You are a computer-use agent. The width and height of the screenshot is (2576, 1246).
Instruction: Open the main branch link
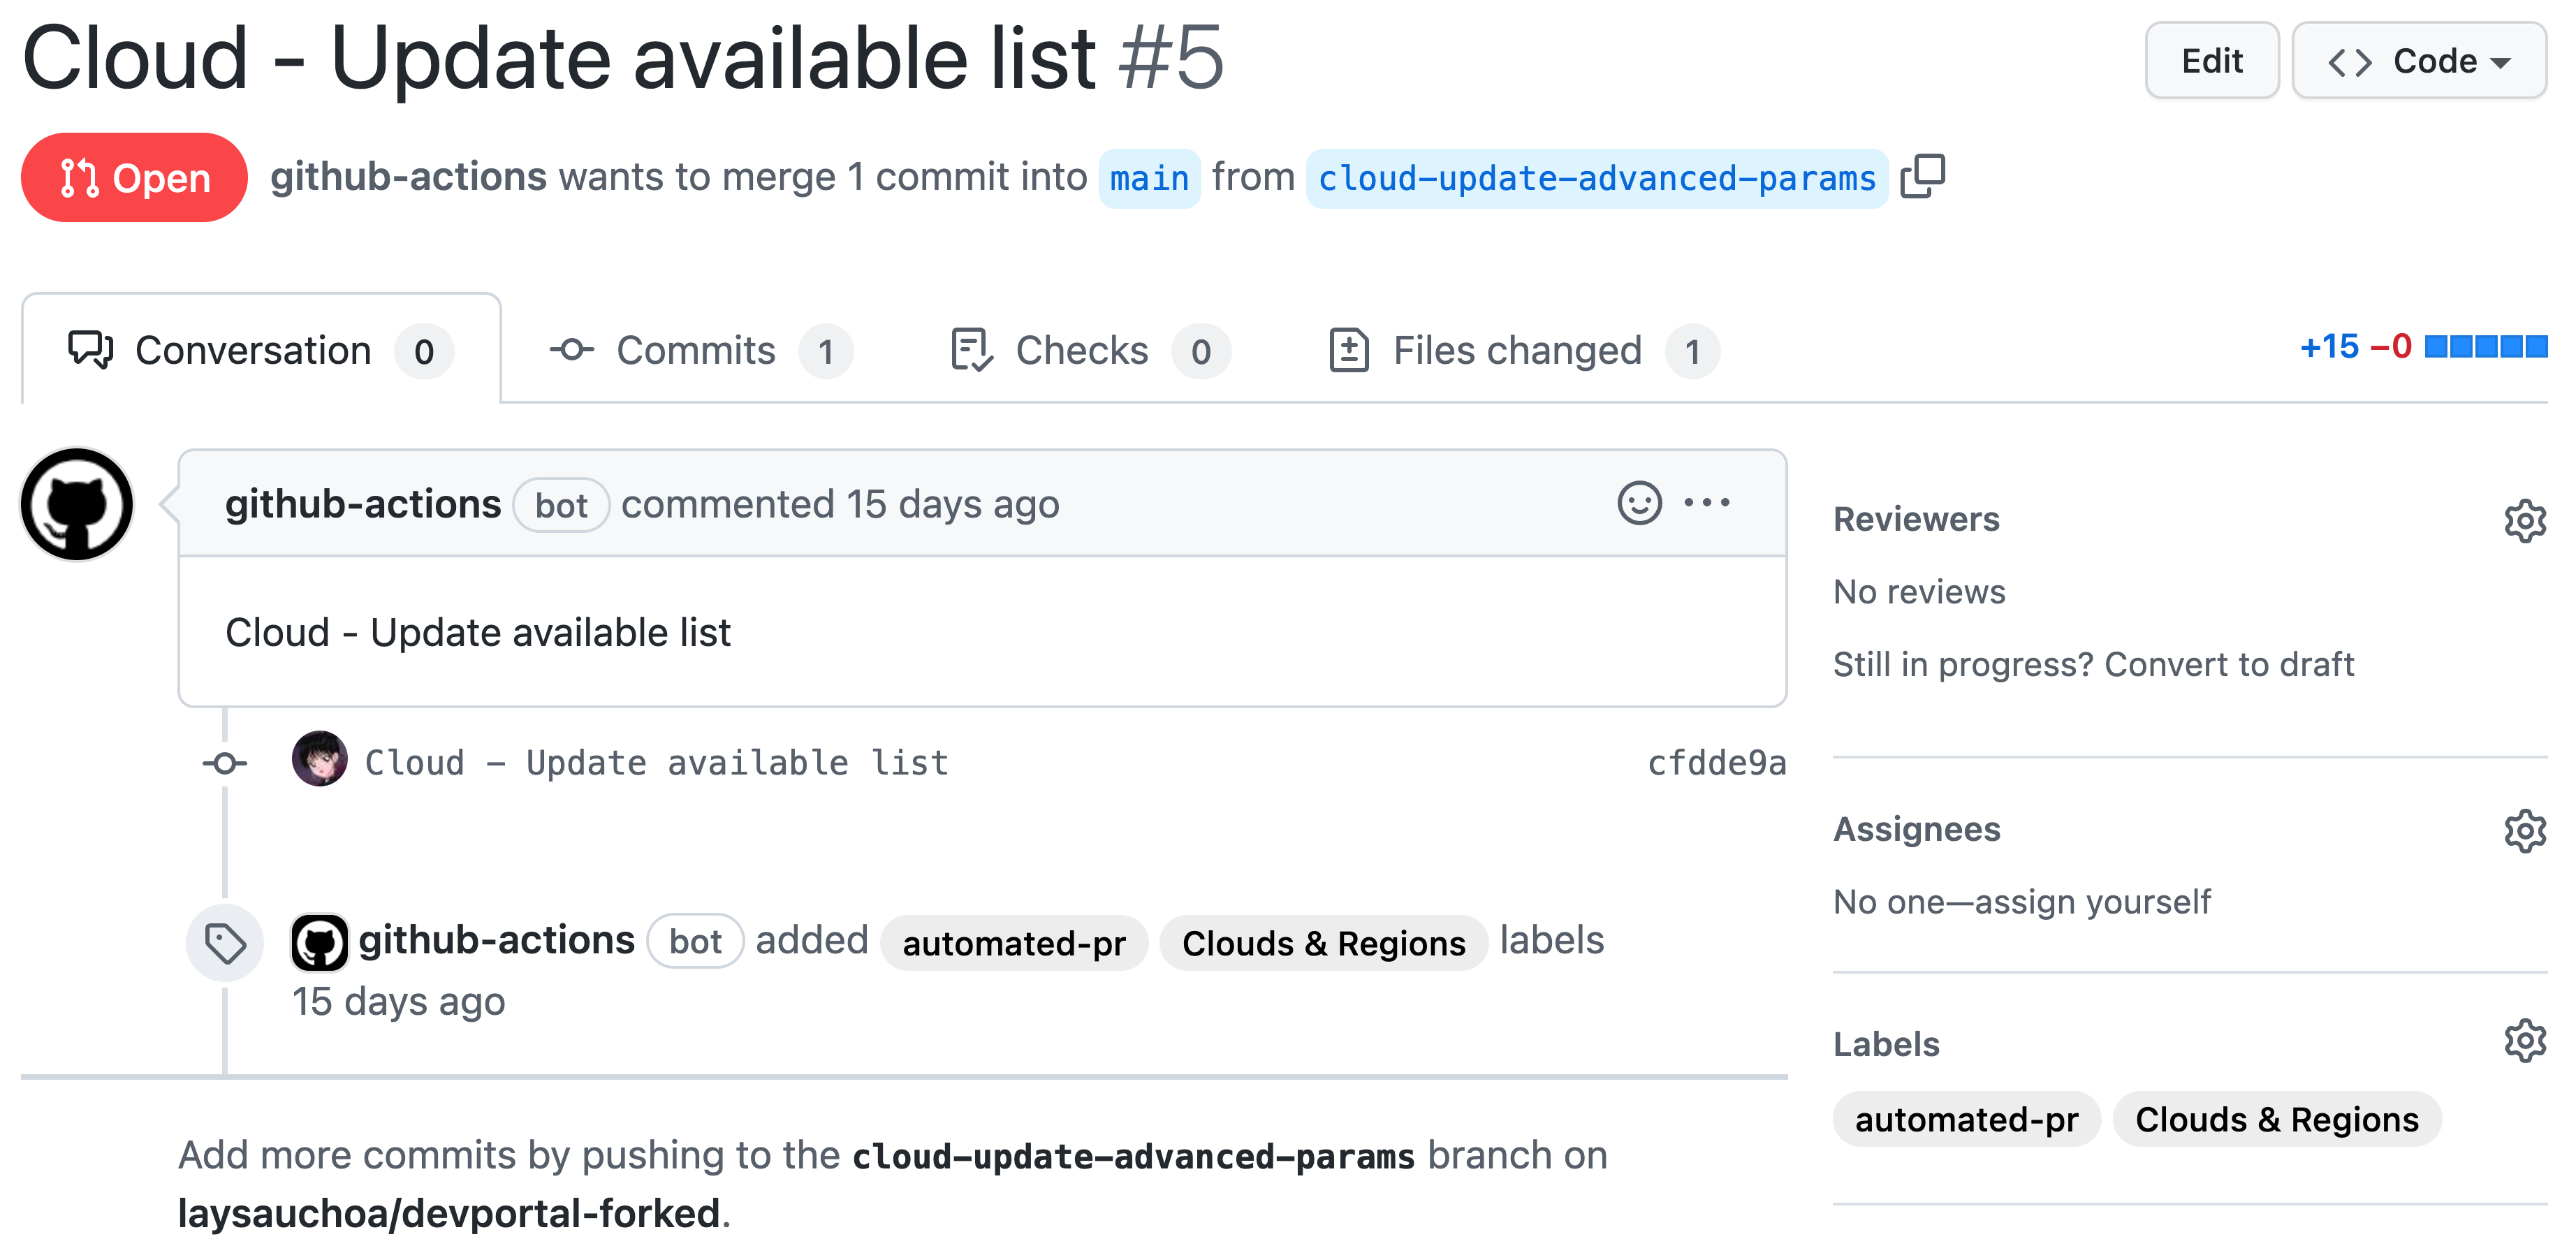[1148, 178]
